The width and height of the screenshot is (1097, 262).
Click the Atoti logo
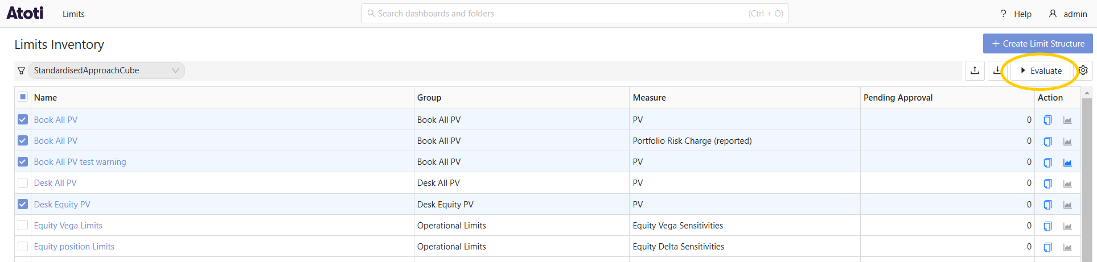pos(25,13)
